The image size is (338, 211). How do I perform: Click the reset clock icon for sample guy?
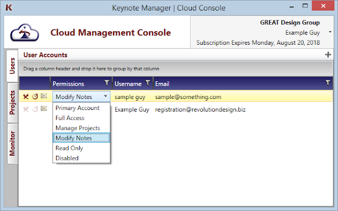[x=35, y=97]
